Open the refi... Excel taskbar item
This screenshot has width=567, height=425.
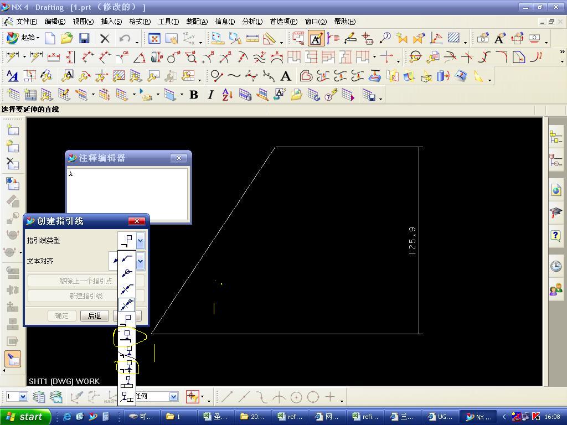pyautogui.click(x=365, y=417)
